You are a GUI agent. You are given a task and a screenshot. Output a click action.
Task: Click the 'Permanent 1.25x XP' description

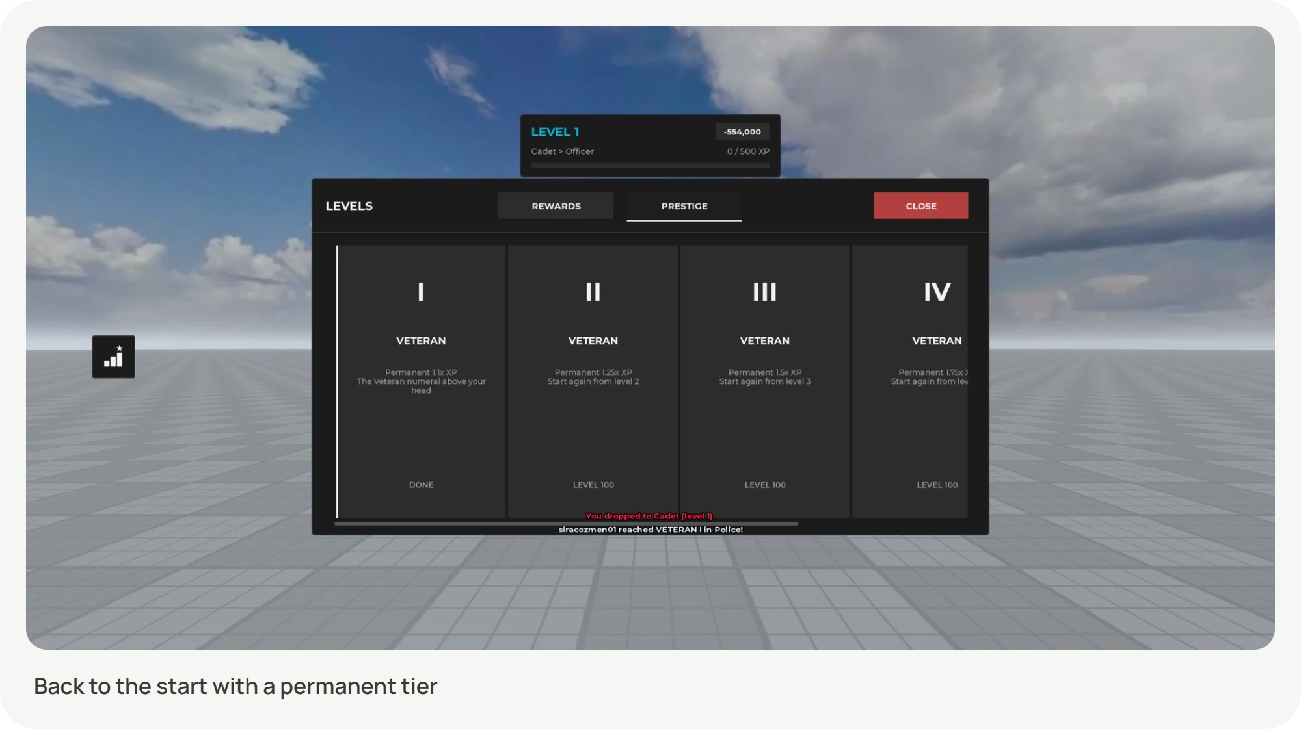593,372
